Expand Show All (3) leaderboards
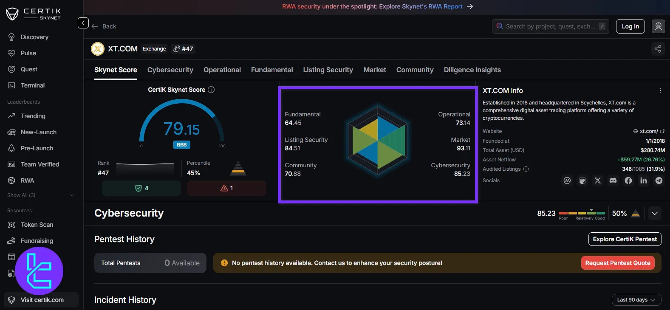The height and width of the screenshot is (310, 670). point(41,195)
